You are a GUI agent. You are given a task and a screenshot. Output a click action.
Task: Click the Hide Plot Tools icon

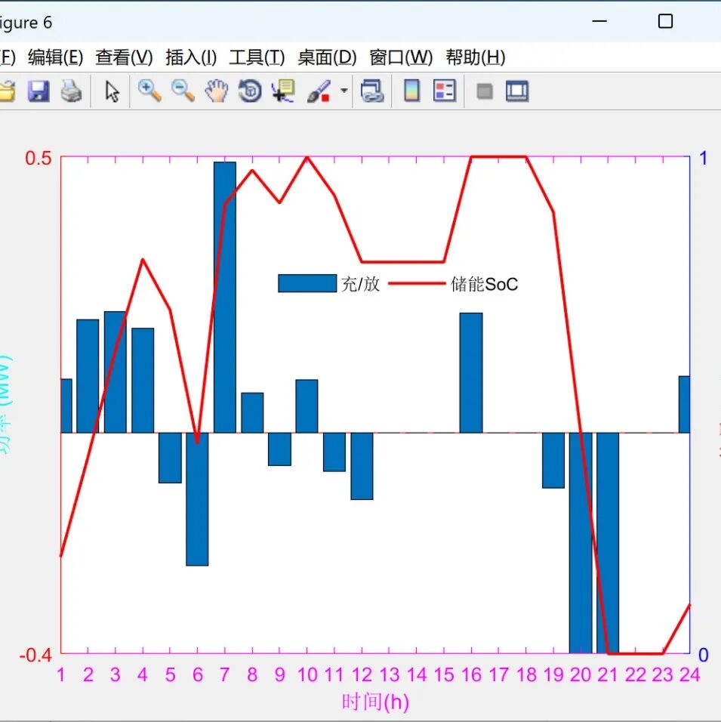(x=485, y=92)
